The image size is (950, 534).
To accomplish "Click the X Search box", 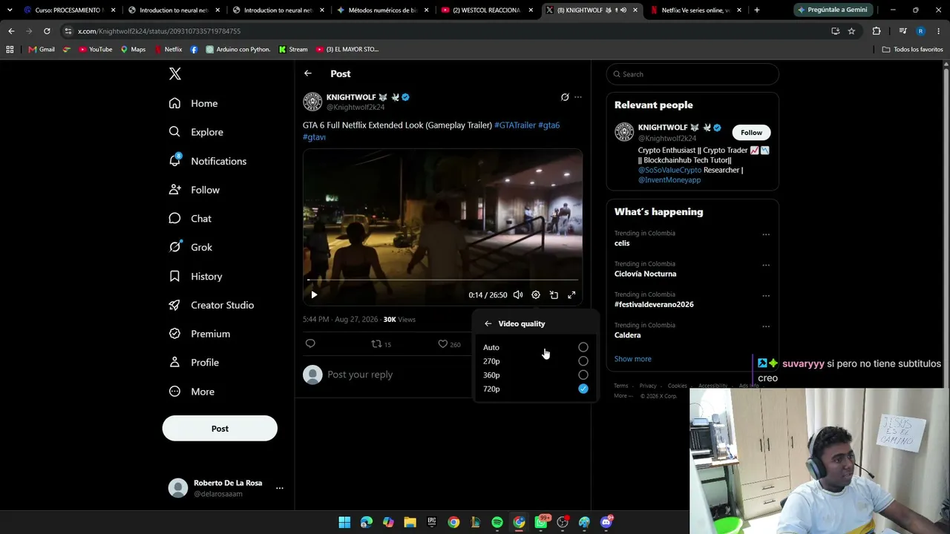I will [692, 74].
